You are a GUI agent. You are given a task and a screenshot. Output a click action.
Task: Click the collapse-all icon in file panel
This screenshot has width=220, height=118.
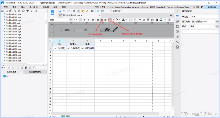(32, 11)
